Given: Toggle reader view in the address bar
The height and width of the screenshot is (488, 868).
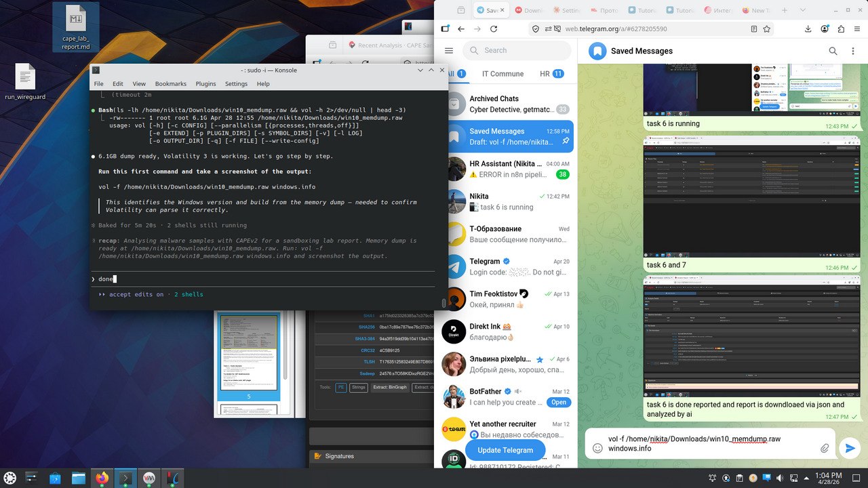Looking at the screenshot, I should pyautogui.click(x=753, y=29).
